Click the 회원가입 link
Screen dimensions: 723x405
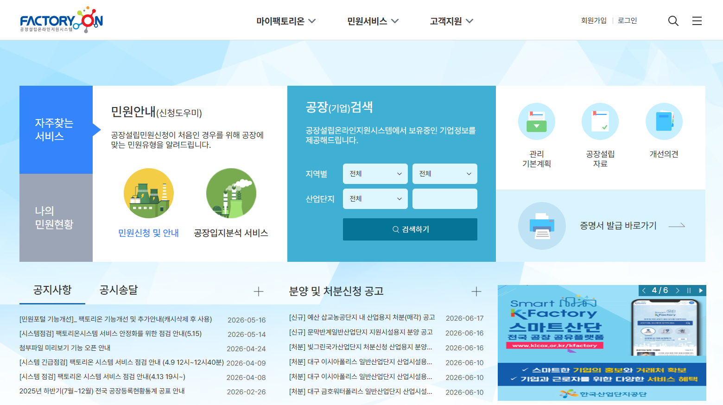click(594, 20)
